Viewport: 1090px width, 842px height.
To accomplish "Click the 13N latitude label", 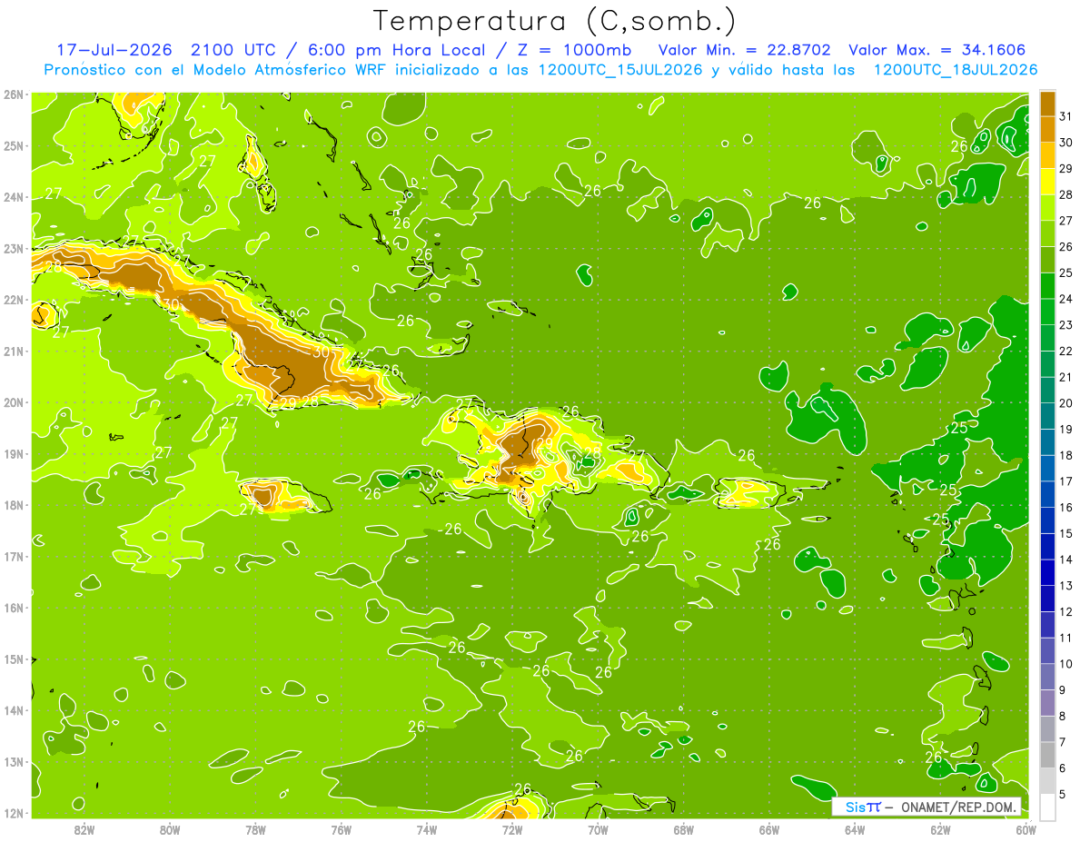I will (x=13, y=761).
